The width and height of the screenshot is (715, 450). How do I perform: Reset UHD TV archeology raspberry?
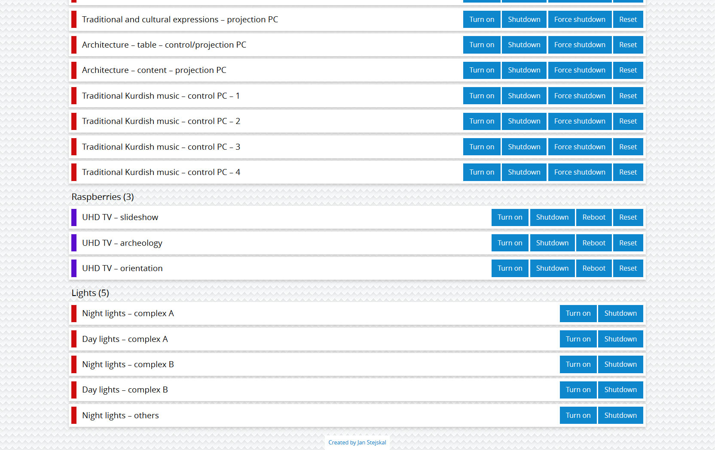628,243
